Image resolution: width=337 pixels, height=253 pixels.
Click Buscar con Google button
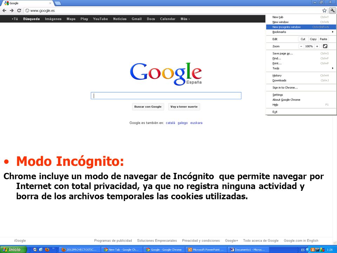148,107
